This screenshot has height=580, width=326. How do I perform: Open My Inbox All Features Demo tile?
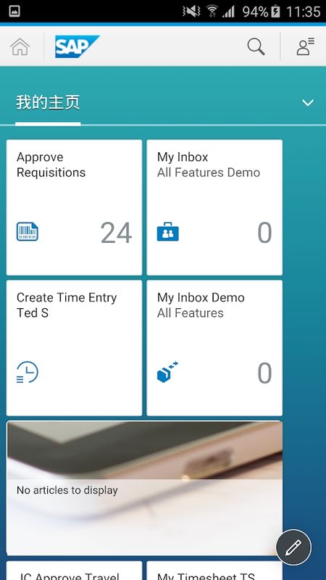click(214, 207)
